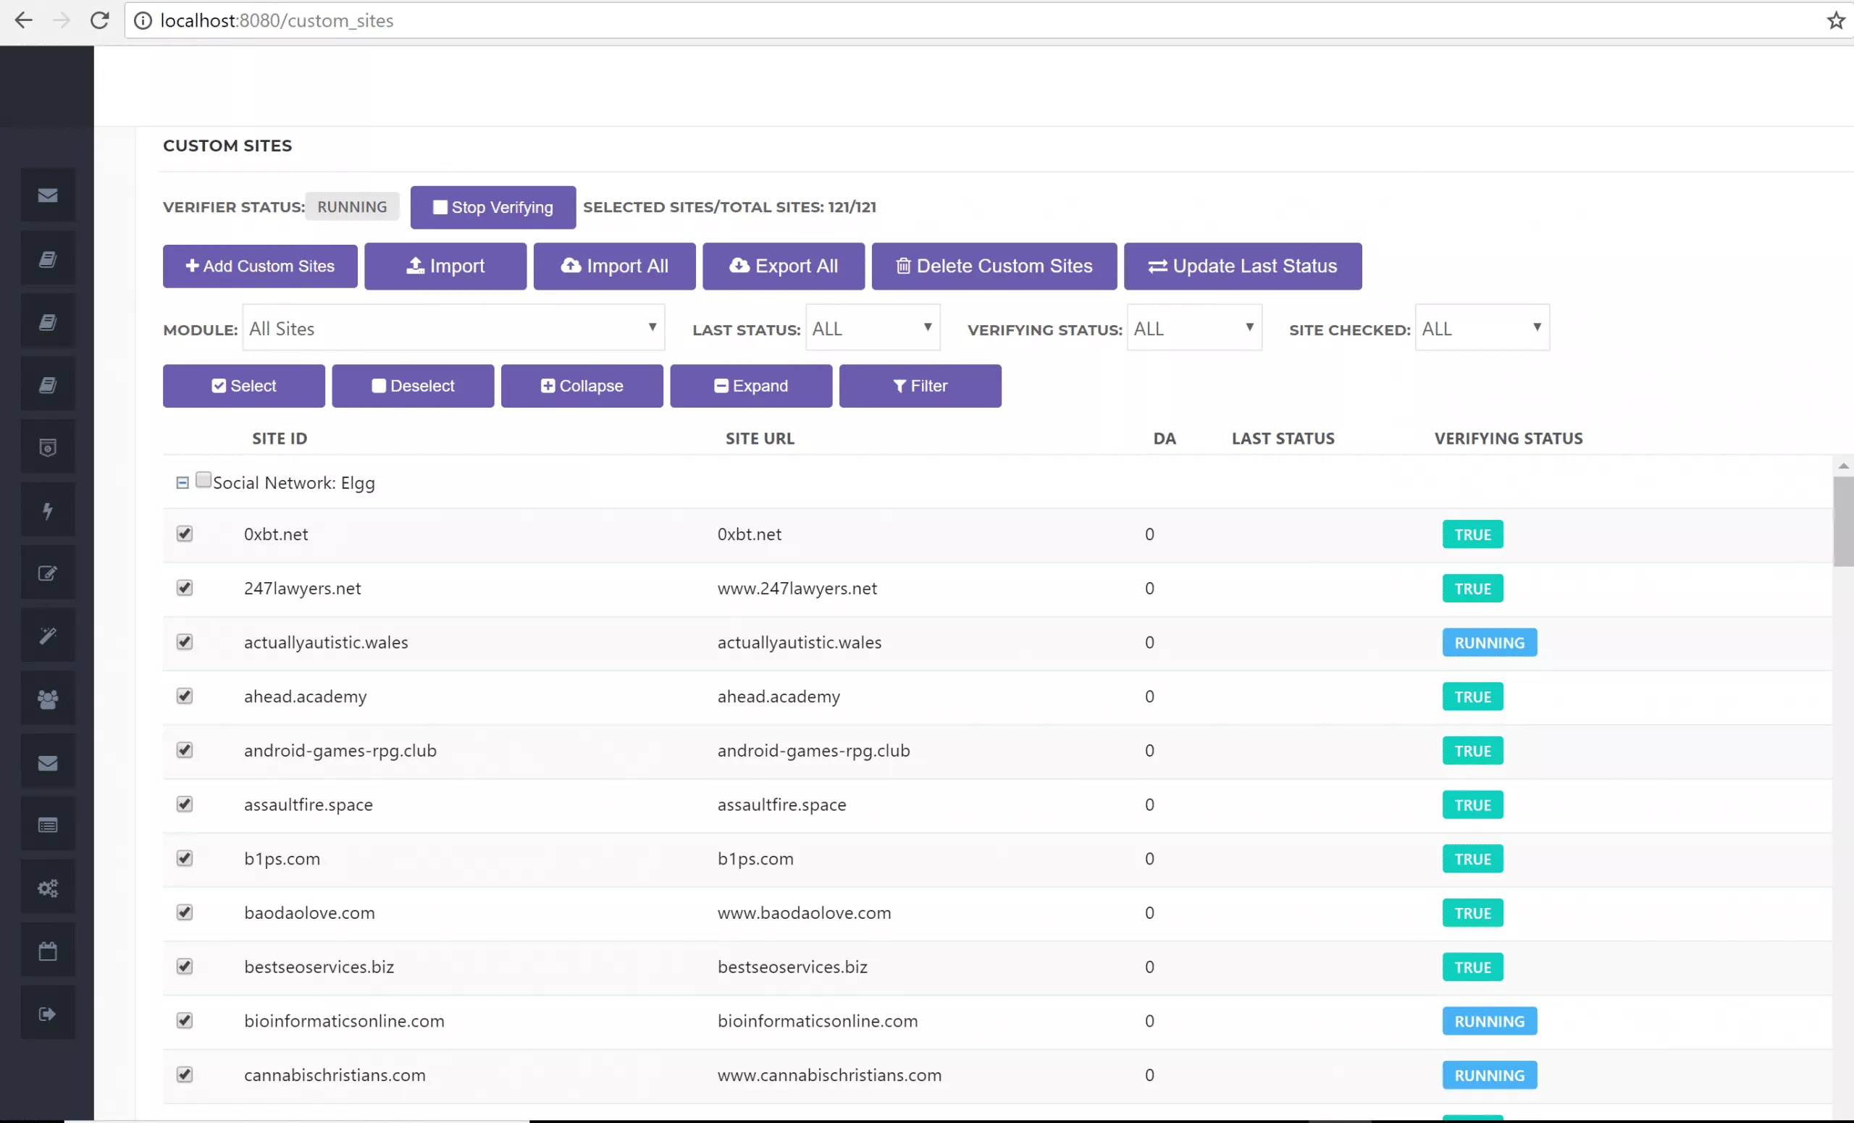
Task: Click the magic wand icon in the sidebar
Action: pos(47,635)
